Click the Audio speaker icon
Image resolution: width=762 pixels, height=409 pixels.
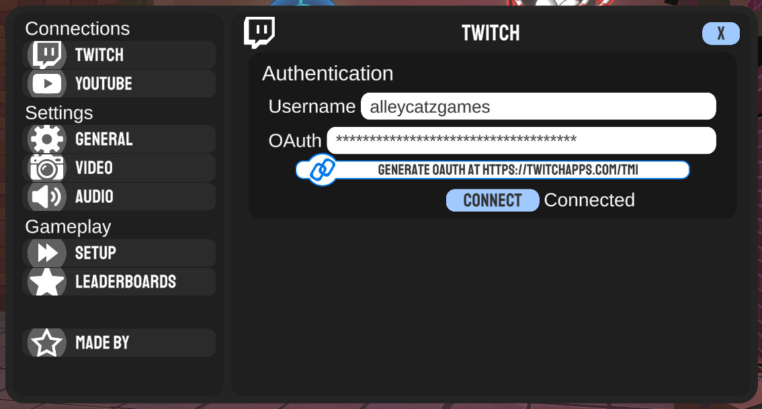47,197
